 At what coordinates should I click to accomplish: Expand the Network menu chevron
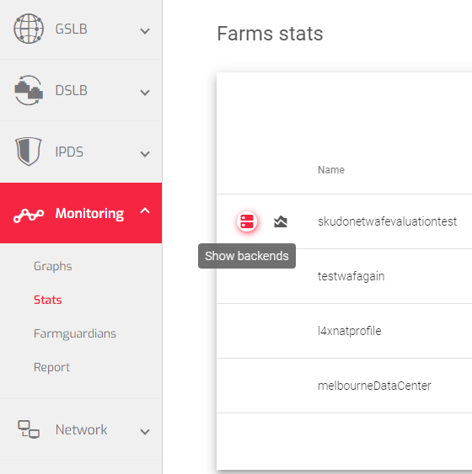coord(145,432)
